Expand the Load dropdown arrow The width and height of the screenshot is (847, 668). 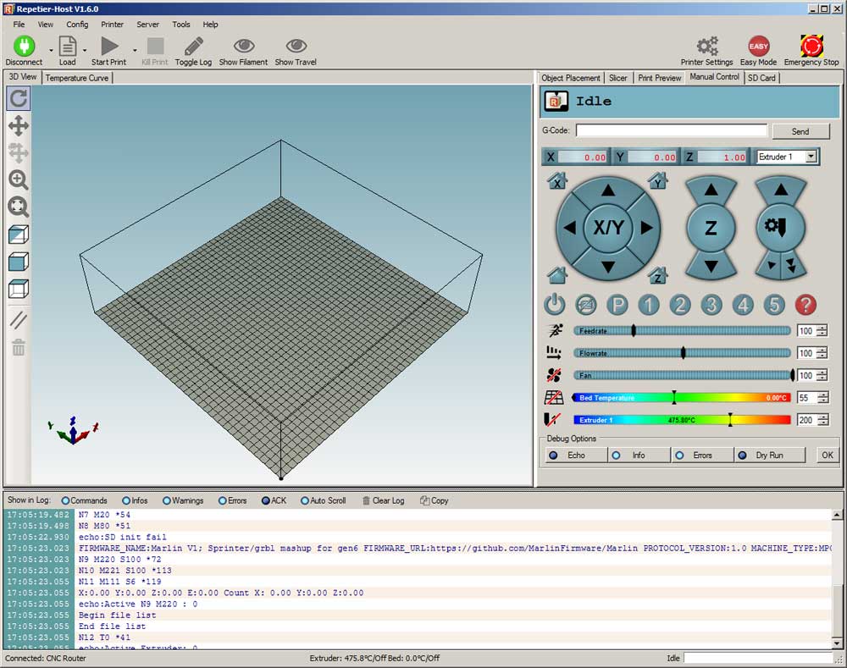click(x=85, y=50)
